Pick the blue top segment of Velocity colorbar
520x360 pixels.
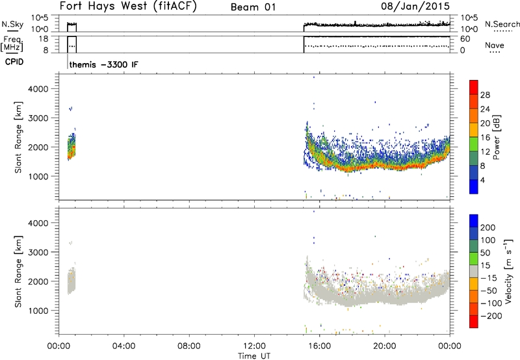474,221
